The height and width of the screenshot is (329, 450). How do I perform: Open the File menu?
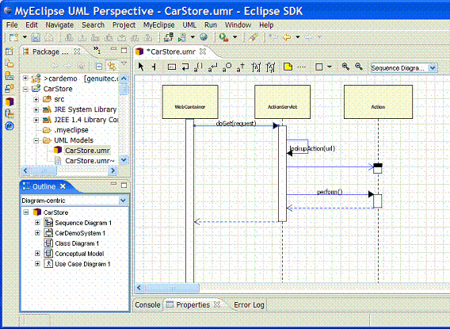pyautogui.click(x=12, y=25)
